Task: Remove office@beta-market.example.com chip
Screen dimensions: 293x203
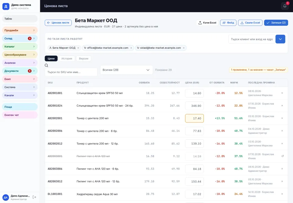Action: (131, 48)
